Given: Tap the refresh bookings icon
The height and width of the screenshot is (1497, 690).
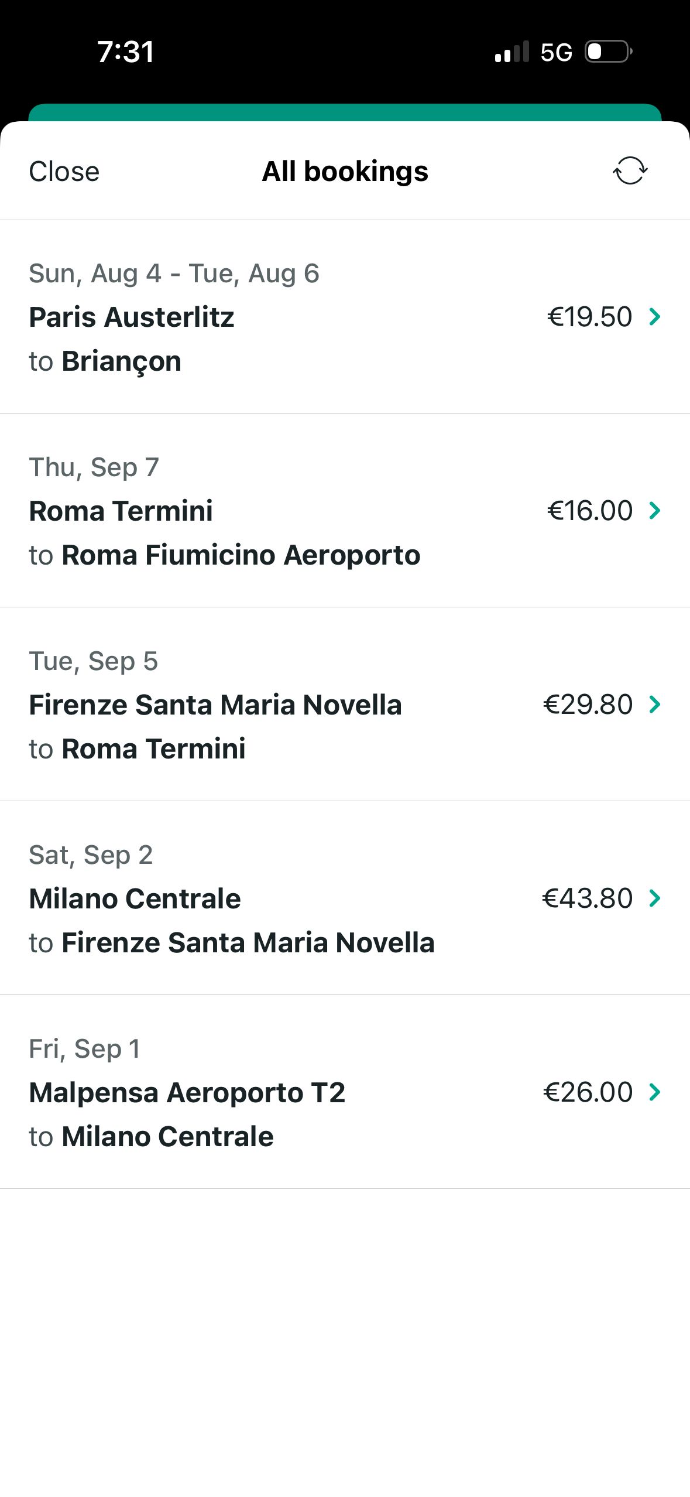Looking at the screenshot, I should point(630,171).
